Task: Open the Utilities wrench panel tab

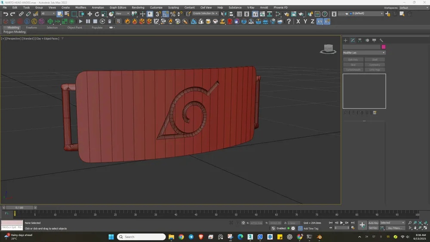Action: tap(381, 40)
